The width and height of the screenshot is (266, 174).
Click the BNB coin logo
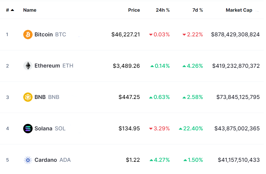28,97
